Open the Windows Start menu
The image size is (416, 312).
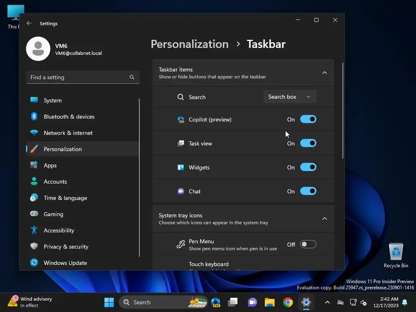(x=109, y=302)
